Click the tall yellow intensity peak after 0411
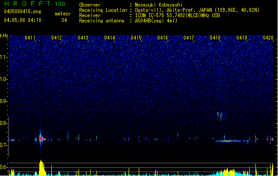 [x=42, y=168]
